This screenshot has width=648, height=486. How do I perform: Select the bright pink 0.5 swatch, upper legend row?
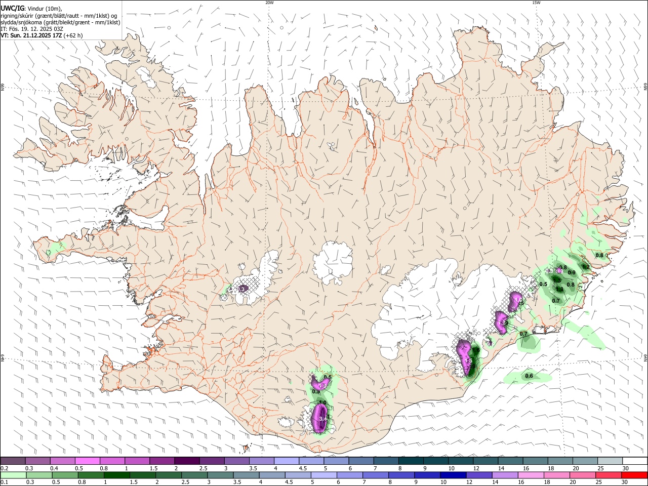pyautogui.click(x=88, y=461)
